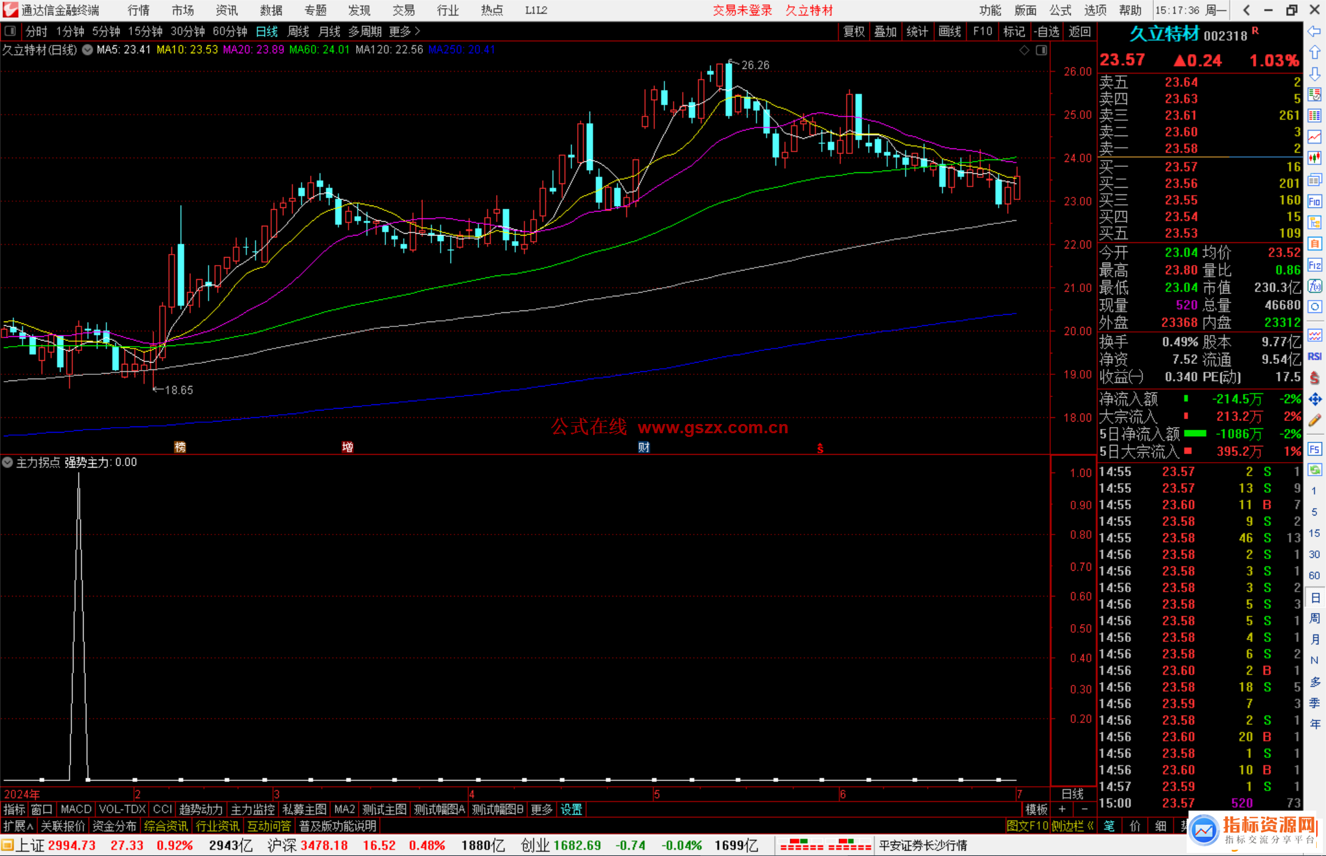Image resolution: width=1326 pixels, height=856 pixels.
Task: Click the FS sidebar icon
Action: click(1314, 449)
